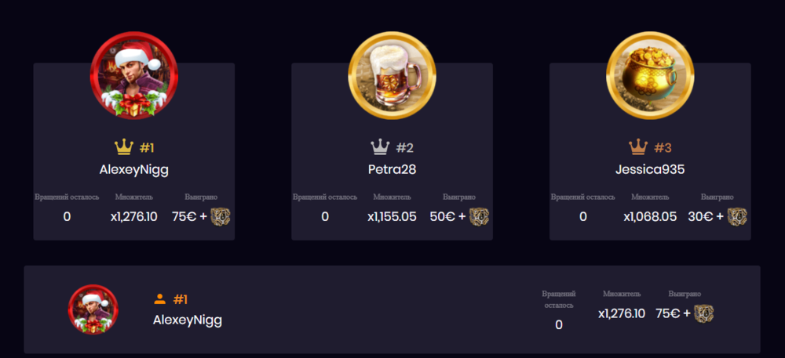Click the x1,155.05 multiplier value
The height and width of the screenshot is (358, 785).
pyautogui.click(x=392, y=217)
